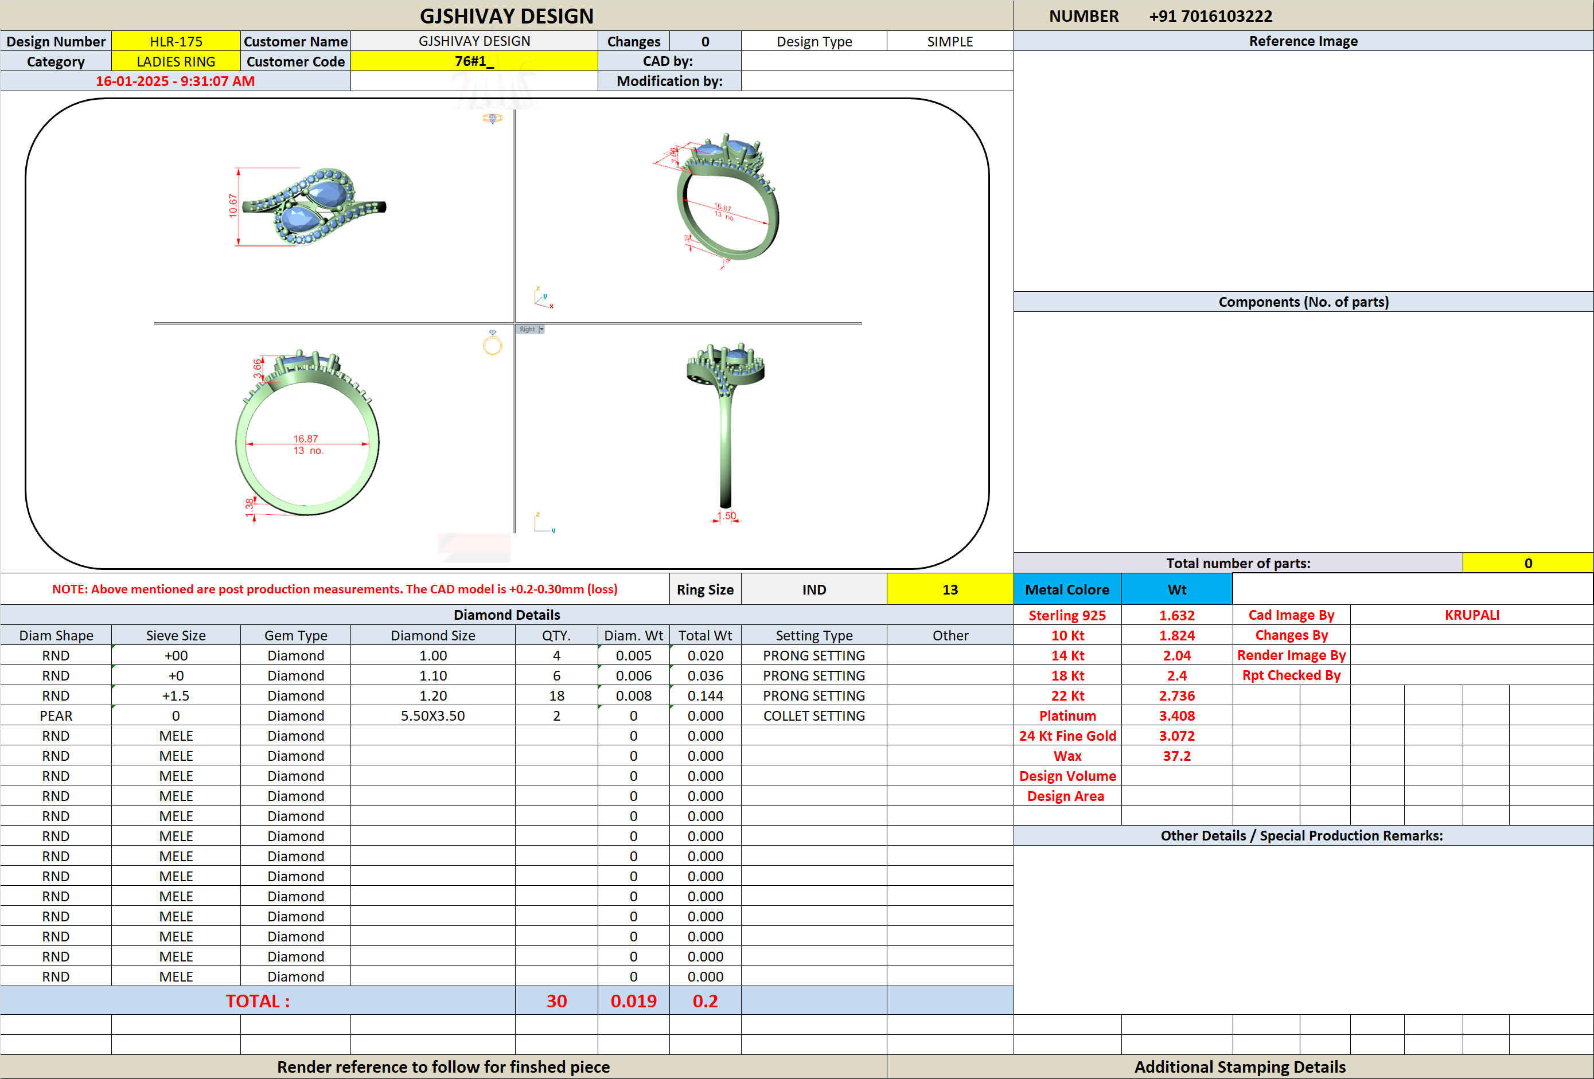Select the yellow HLR-175 design number cell

pos(176,41)
